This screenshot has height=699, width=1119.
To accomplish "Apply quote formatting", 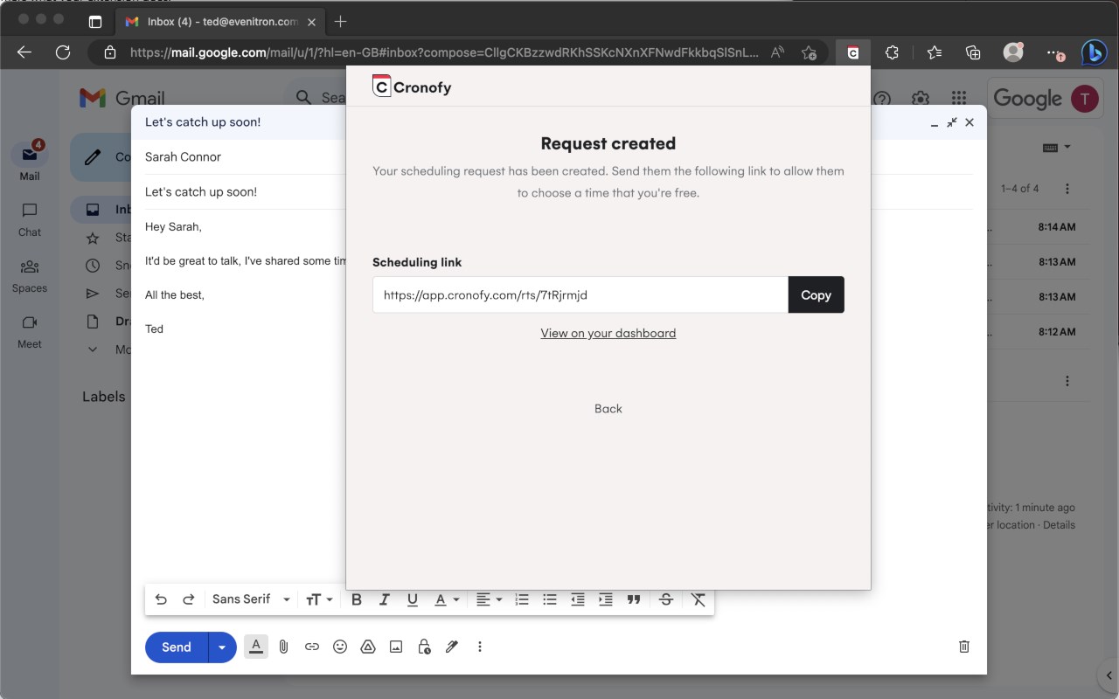I will coord(634,599).
